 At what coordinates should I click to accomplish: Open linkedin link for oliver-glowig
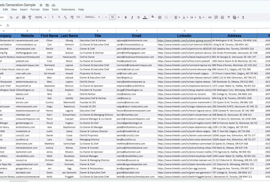coord(184,40)
